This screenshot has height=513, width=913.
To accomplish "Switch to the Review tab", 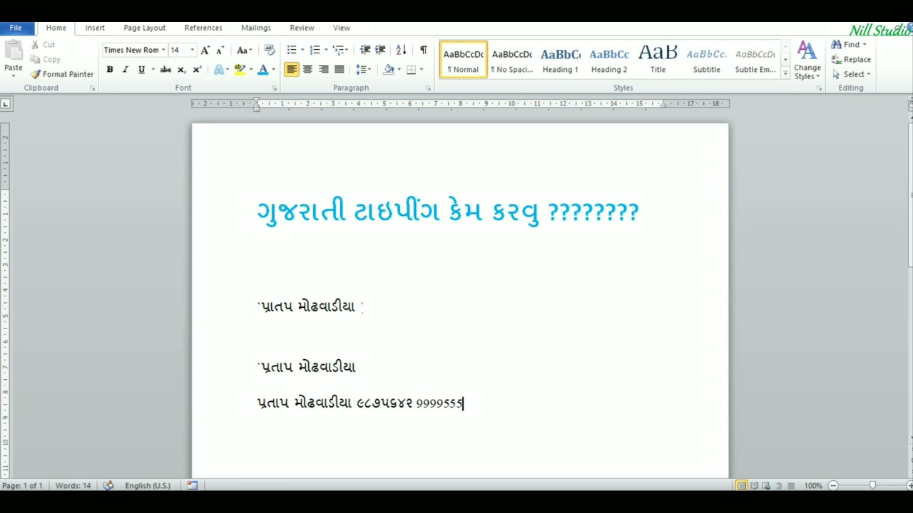I will [302, 28].
